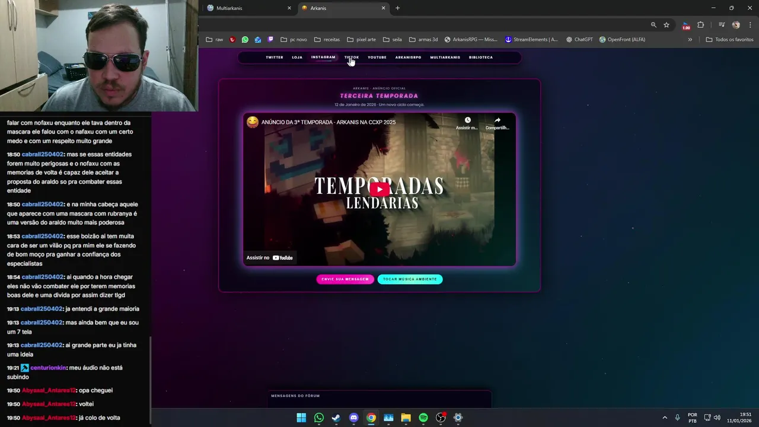Close the Multiarkanis browser tab
This screenshot has height=427, width=759.
tap(289, 8)
